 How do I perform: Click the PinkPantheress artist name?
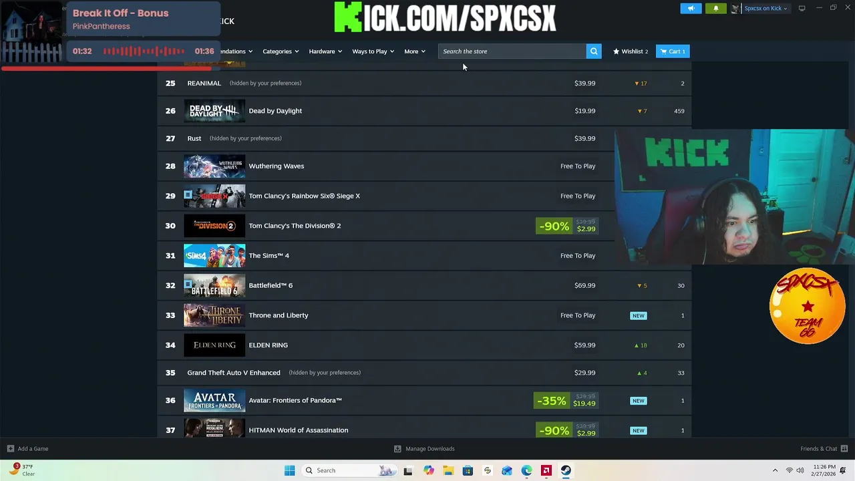(x=101, y=27)
